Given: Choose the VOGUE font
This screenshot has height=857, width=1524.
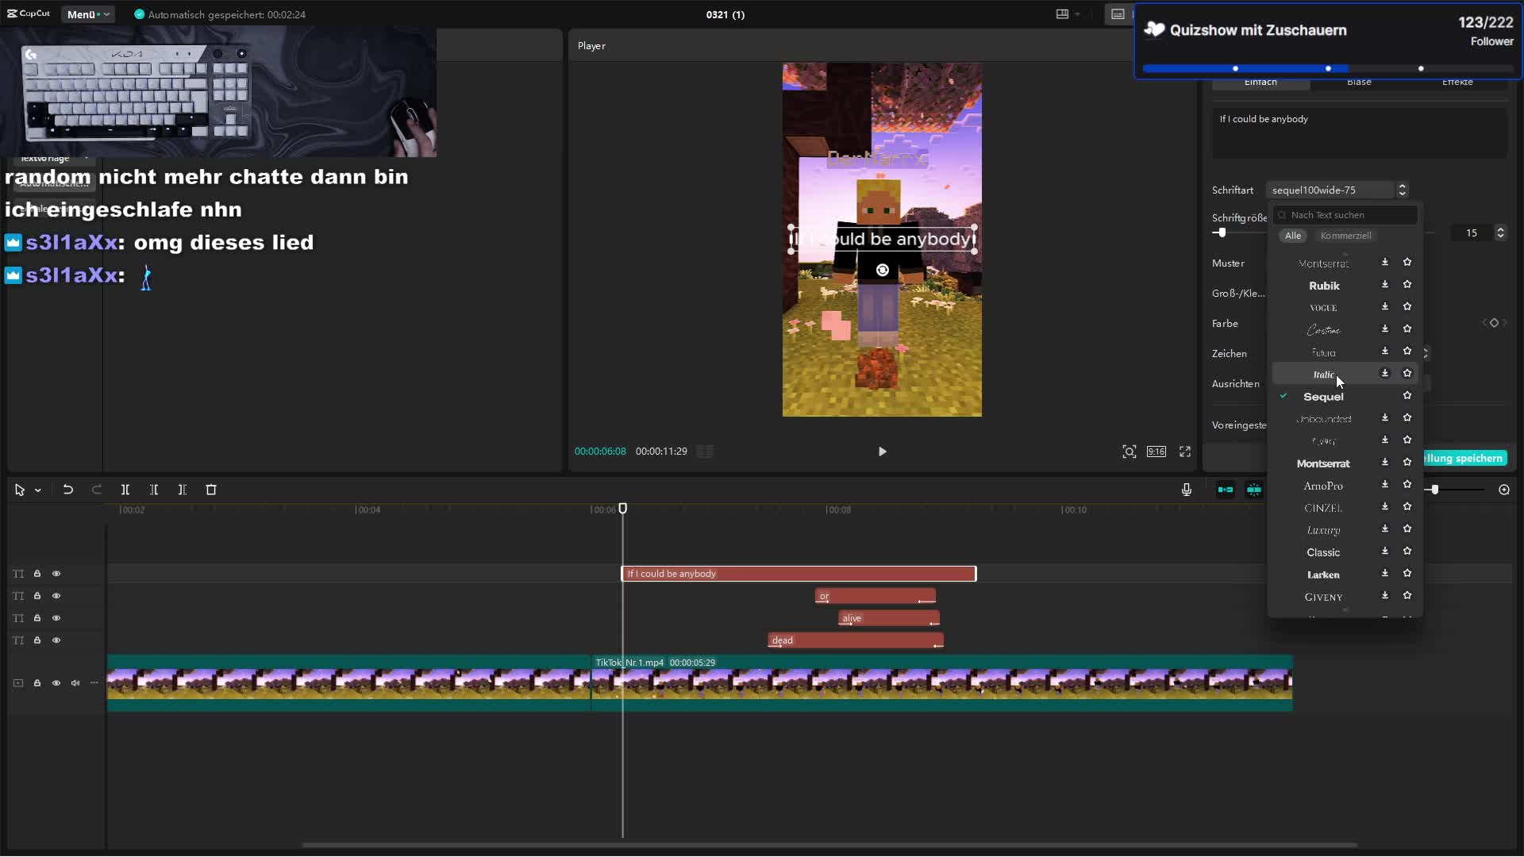Looking at the screenshot, I should 1323,308.
